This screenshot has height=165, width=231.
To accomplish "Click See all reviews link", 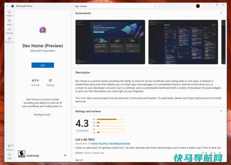I will click(79, 160).
